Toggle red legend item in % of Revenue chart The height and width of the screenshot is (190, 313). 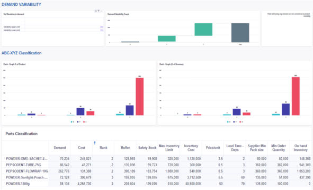pos(241,122)
